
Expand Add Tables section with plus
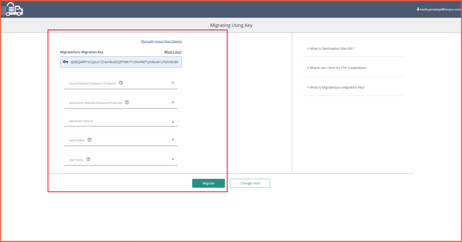[x=173, y=159]
